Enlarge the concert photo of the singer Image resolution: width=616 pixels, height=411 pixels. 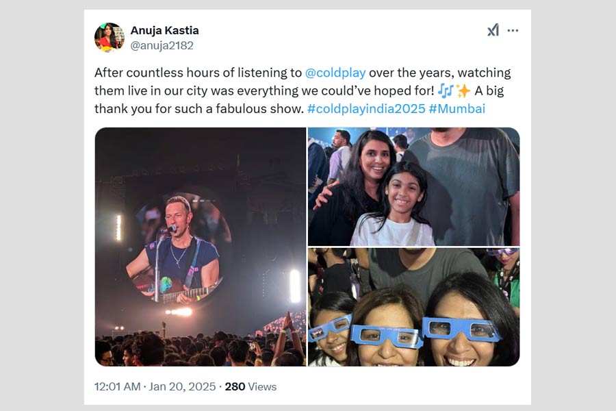(x=201, y=247)
